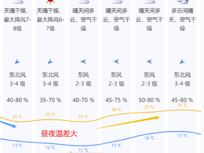Click the 多云间晴天 forecast description
Image resolution: width=204 pixels, height=153 pixels.
182,15
